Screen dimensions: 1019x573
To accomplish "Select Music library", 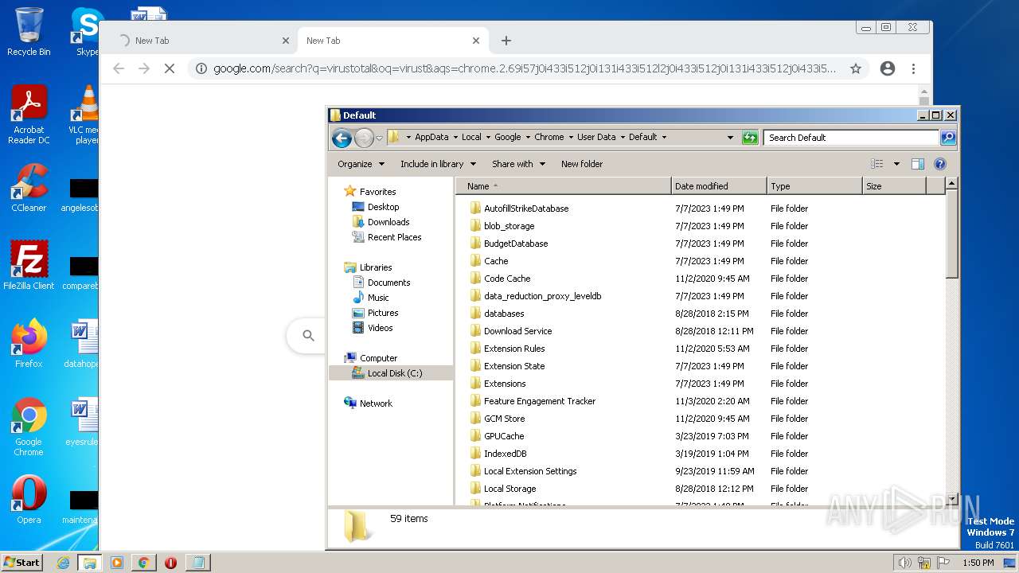I will (x=378, y=298).
